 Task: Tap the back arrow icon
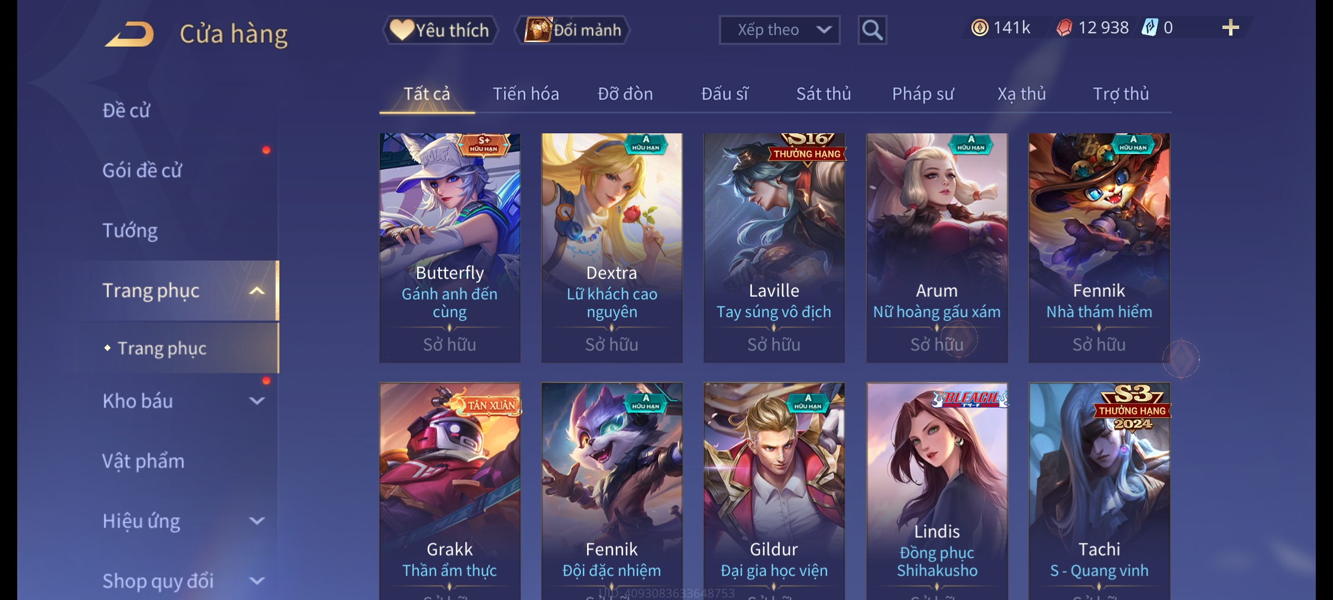tap(129, 34)
